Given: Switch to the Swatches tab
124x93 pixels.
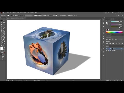Looking at the screenshot, I should [x=108, y=19].
